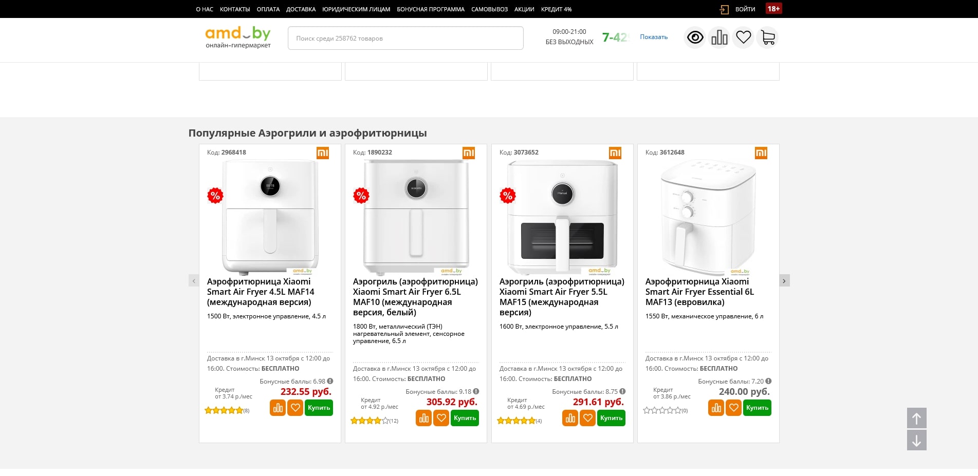This screenshot has height=476, width=978.
Task: Click bonus points info icon for 9.18
Action: [x=476, y=391]
